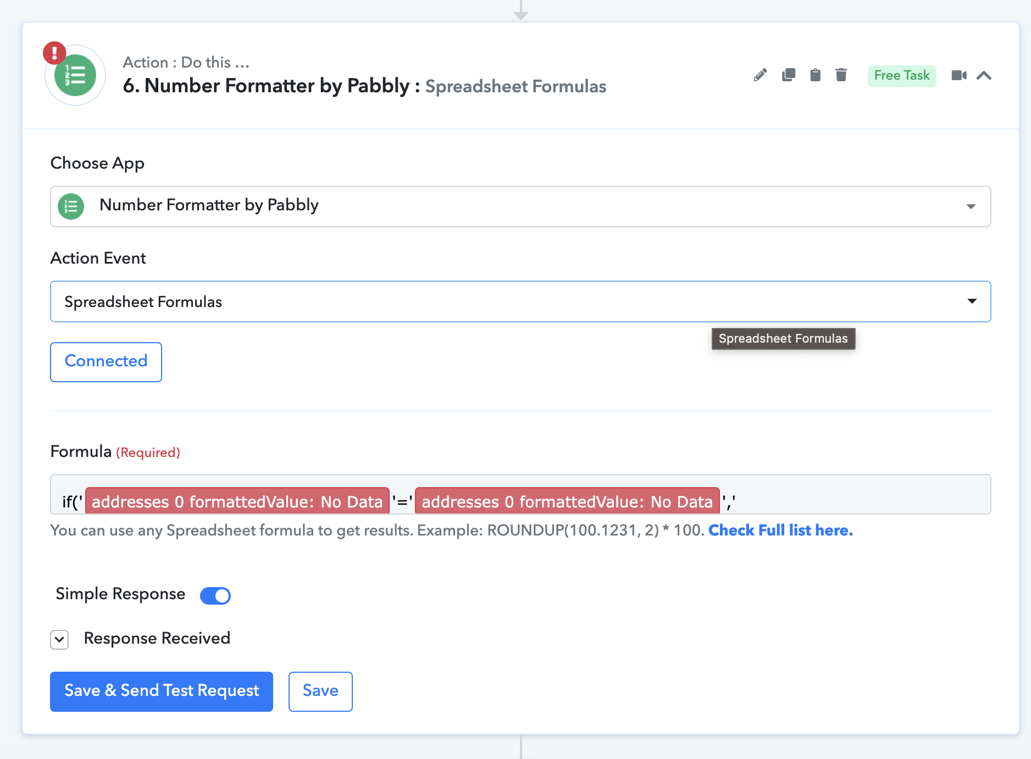
Task: Click into the Formula input field
Action: (x=520, y=494)
